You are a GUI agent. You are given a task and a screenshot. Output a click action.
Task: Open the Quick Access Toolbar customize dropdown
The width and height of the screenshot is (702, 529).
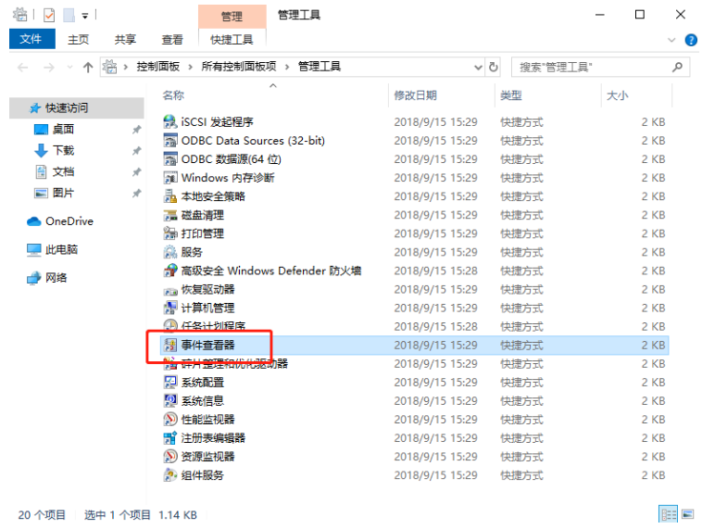tap(85, 15)
